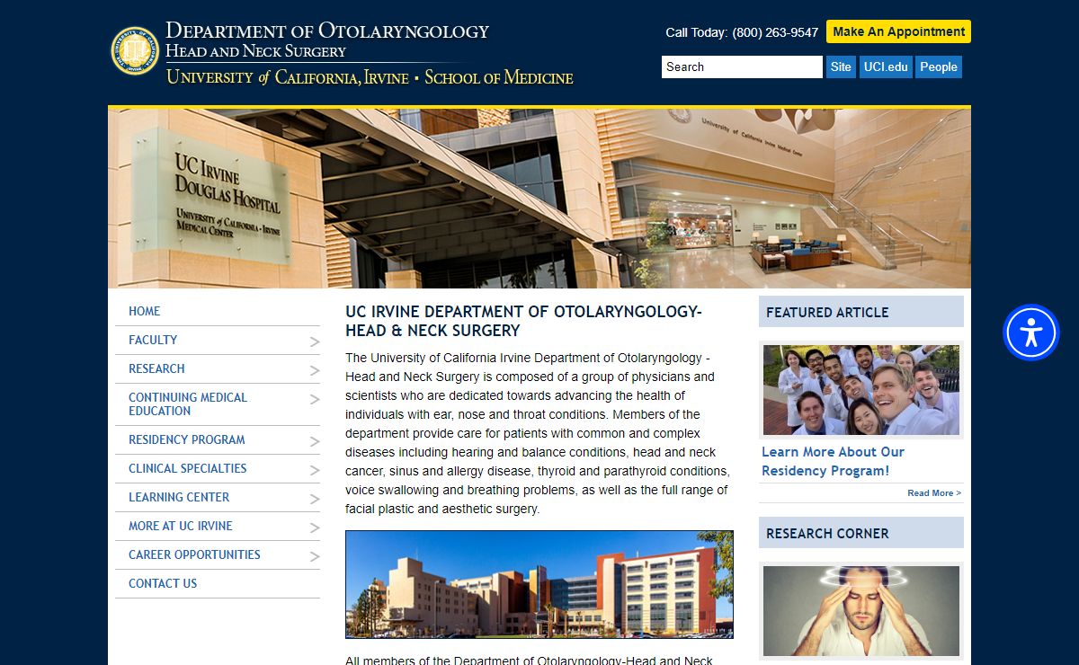
Task: Open the accessibility options widget
Action: click(1031, 332)
